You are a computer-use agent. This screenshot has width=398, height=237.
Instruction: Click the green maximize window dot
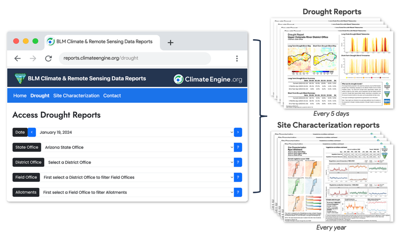click(x=35, y=41)
